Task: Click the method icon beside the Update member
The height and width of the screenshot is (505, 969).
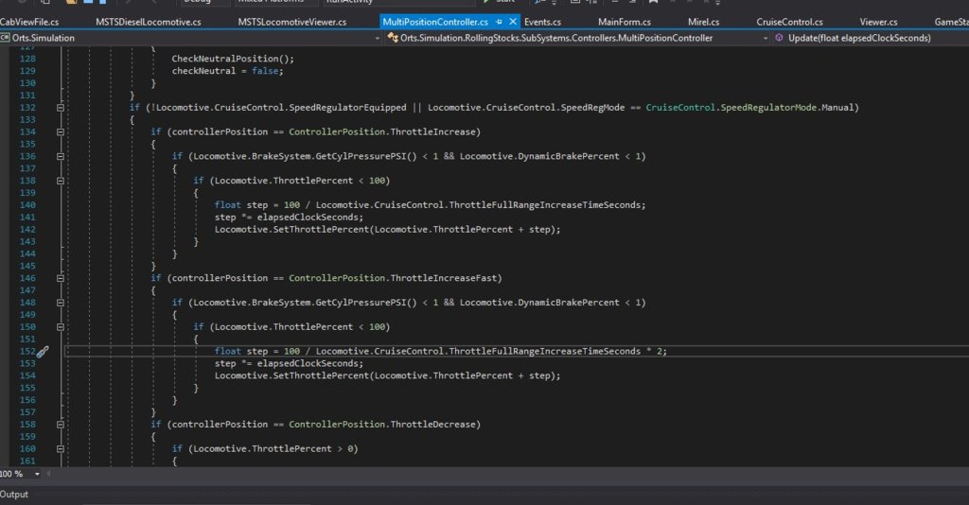Action: coord(780,38)
